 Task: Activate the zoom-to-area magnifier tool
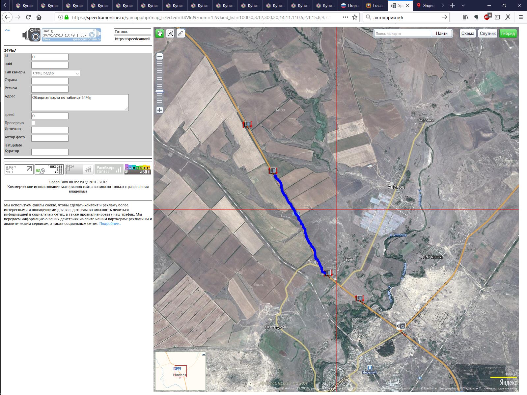[170, 33]
